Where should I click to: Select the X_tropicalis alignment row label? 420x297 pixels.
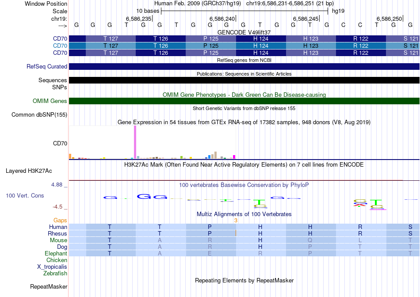(52, 267)
